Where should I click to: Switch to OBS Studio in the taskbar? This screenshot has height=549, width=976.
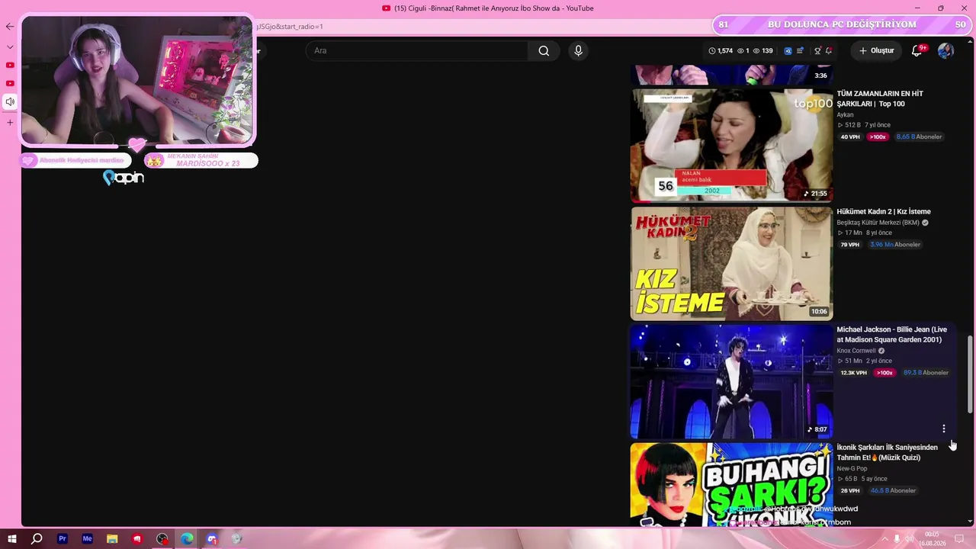click(162, 539)
